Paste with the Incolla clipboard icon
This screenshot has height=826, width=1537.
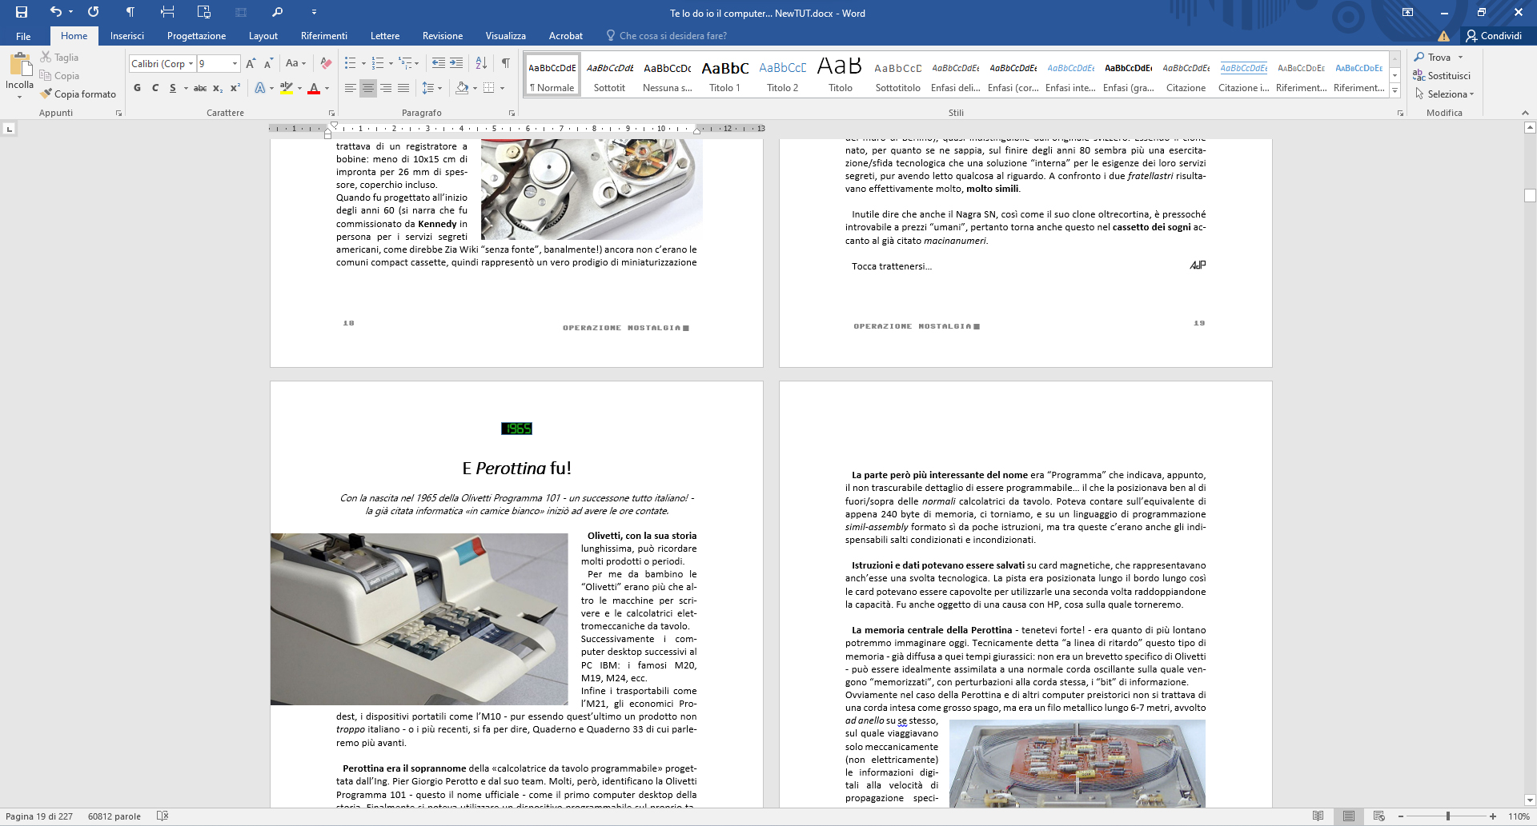pyautogui.click(x=20, y=65)
